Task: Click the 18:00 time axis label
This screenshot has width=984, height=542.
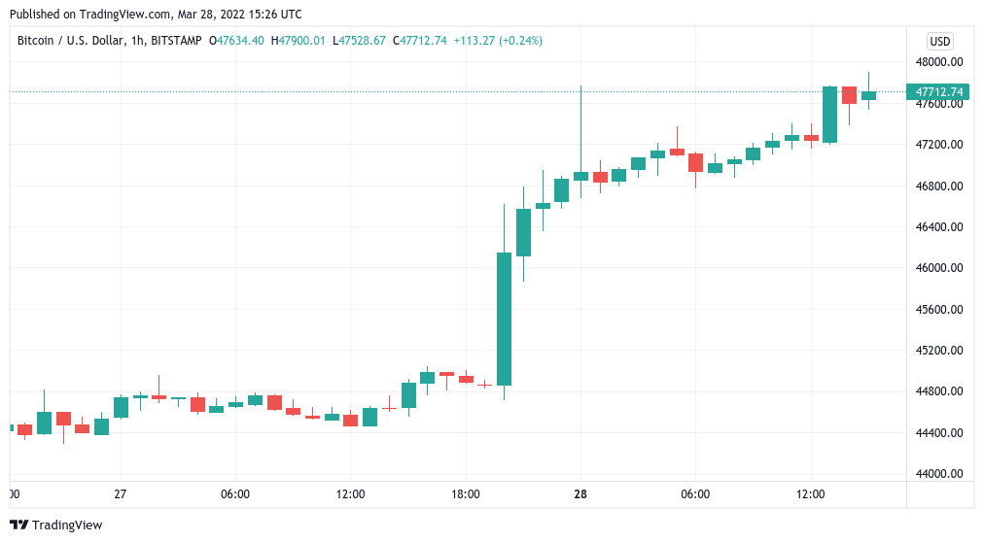Action: tap(466, 494)
